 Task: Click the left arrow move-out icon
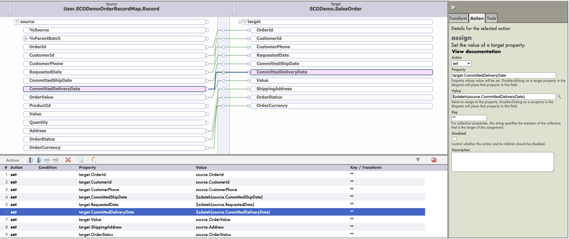tap(47, 160)
